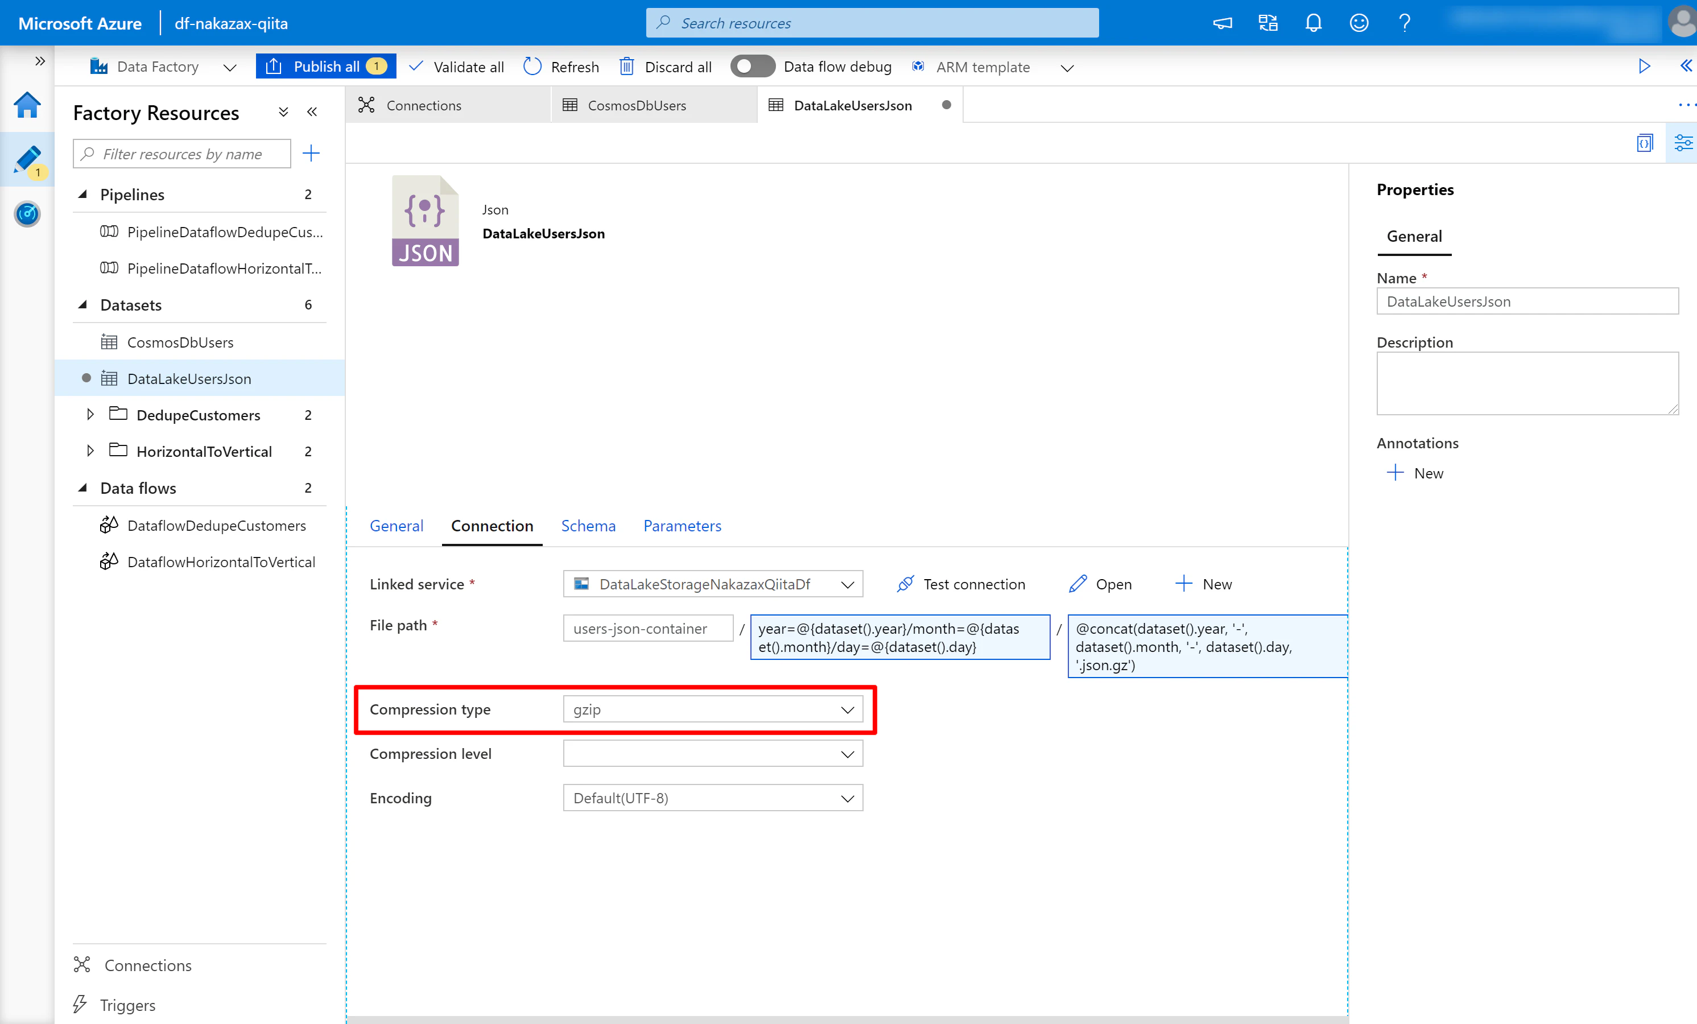The image size is (1697, 1024).
Task: Click the run/play triangle icon
Action: (x=1644, y=66)
